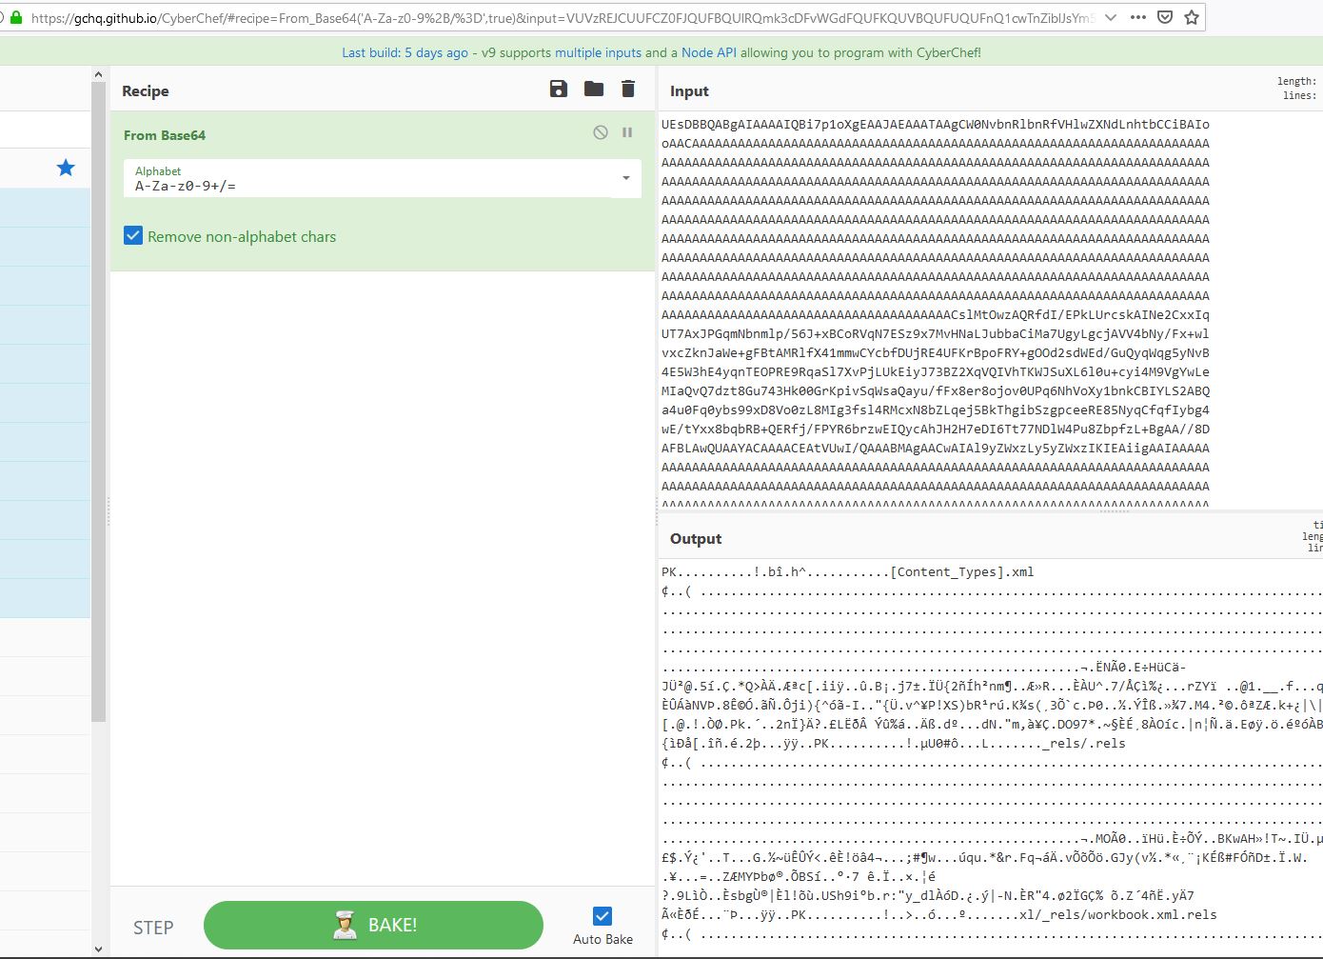
Task: Open the Alphabet dropdown arrow
Action: coord(626,178)
